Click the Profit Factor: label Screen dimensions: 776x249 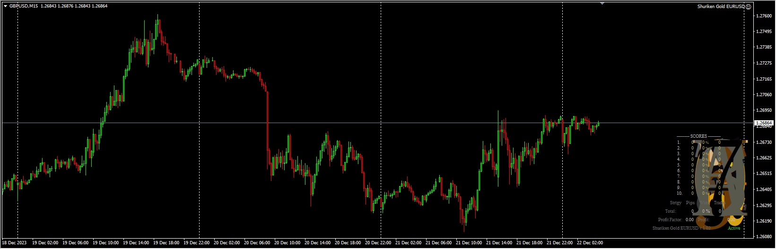click(670, 220)
